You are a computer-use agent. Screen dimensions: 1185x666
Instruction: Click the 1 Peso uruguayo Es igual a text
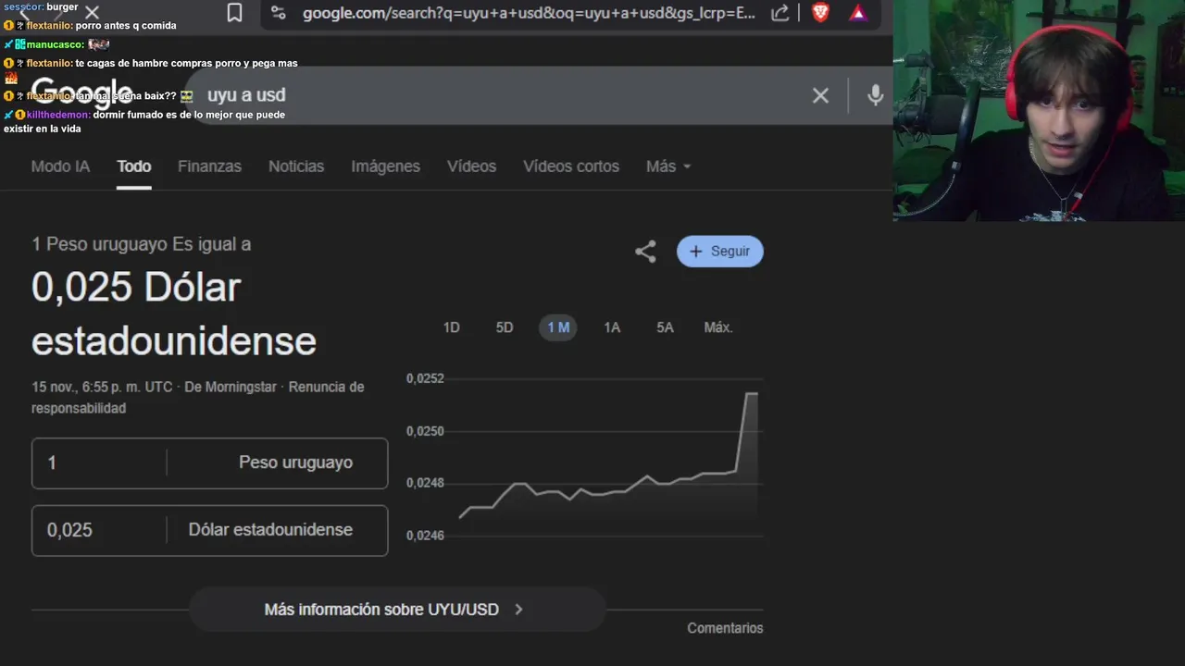point(141,244)
